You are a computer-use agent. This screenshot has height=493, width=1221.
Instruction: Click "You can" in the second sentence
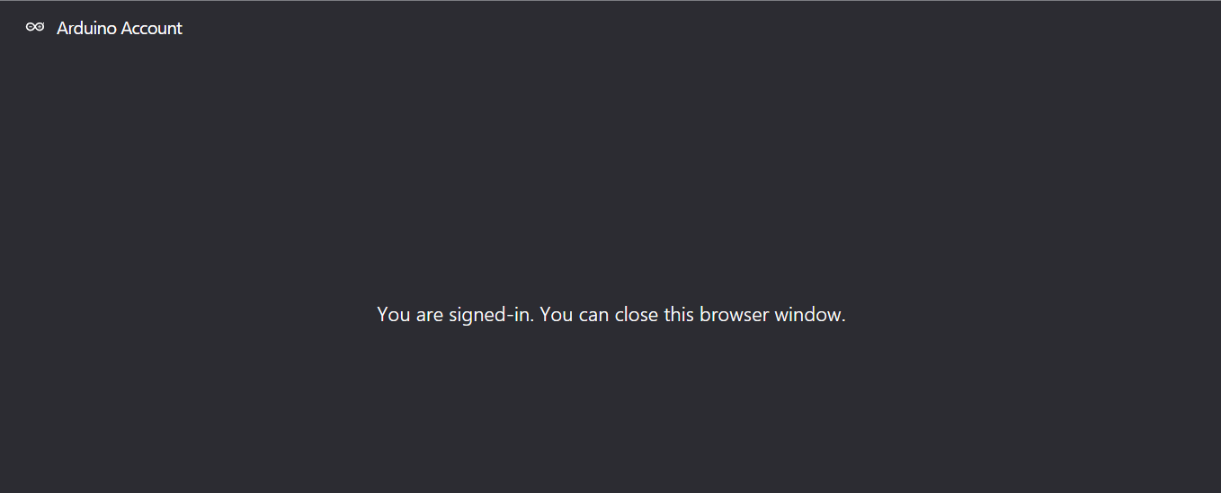pyautogui.click(x=575, y=315)
